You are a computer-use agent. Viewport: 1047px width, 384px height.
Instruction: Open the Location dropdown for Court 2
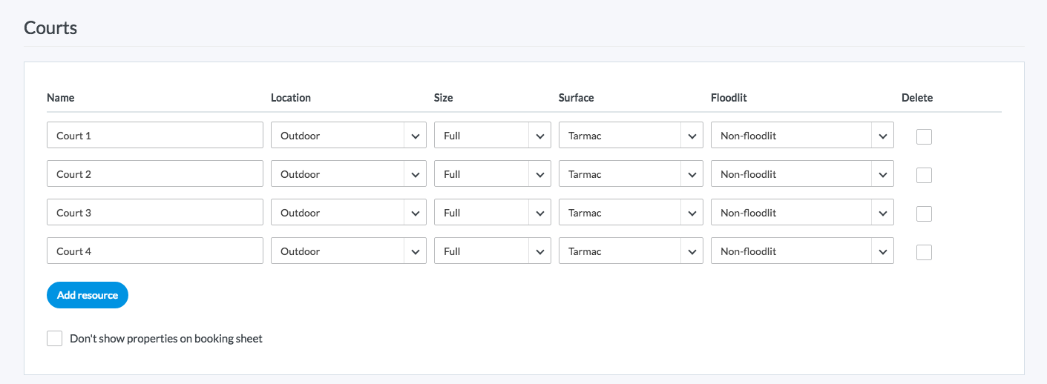pyautogui.click(x=348, y=174)
